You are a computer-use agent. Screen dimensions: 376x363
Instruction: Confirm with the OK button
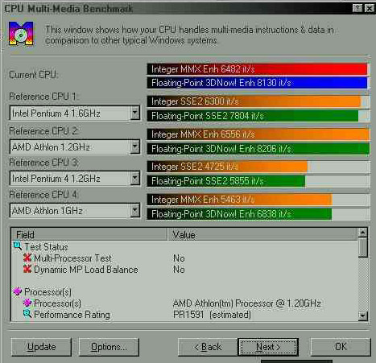341,347
